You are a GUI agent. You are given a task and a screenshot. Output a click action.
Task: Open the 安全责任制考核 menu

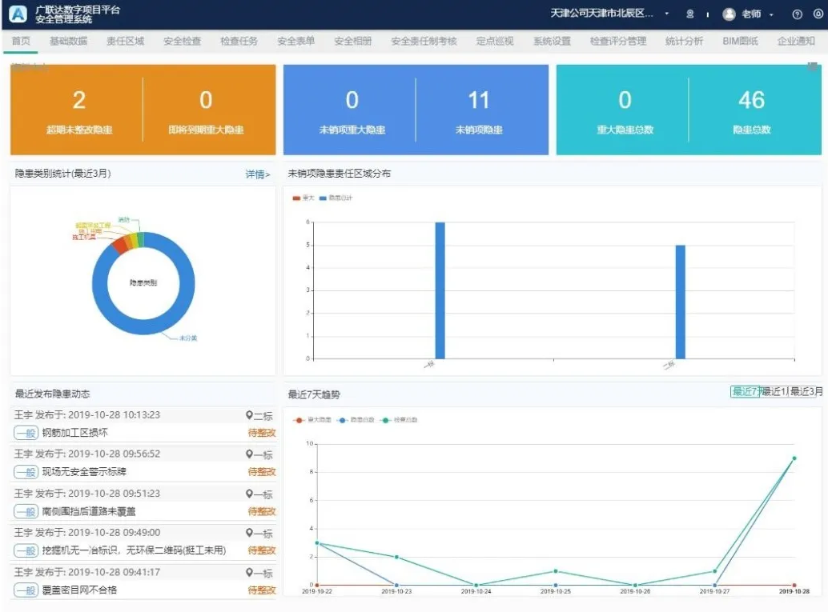(x=424, y=41)
